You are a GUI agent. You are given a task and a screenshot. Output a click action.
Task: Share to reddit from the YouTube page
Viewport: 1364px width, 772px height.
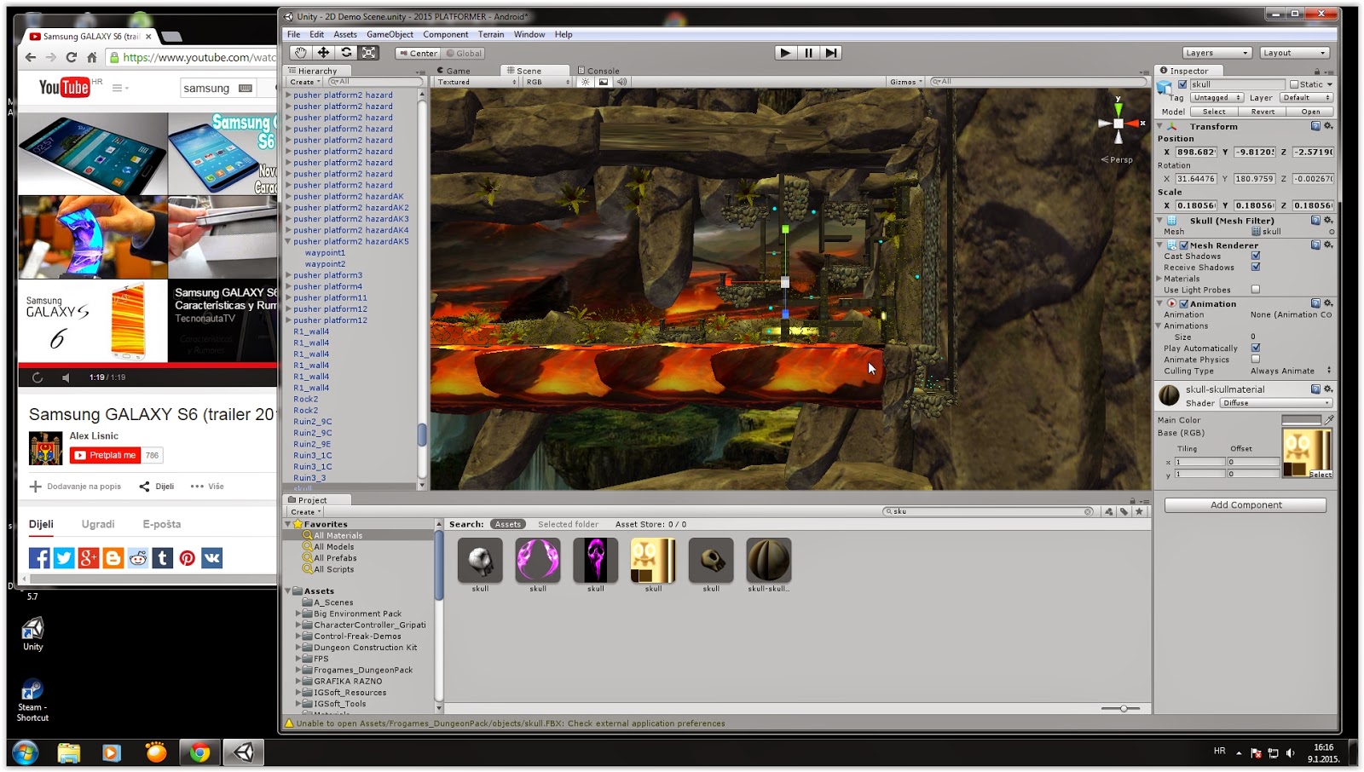[138, 558]
